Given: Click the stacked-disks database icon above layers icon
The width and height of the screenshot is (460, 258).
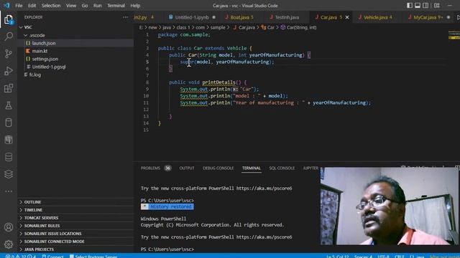Looking at the screenshot, I should click(9, 157).
